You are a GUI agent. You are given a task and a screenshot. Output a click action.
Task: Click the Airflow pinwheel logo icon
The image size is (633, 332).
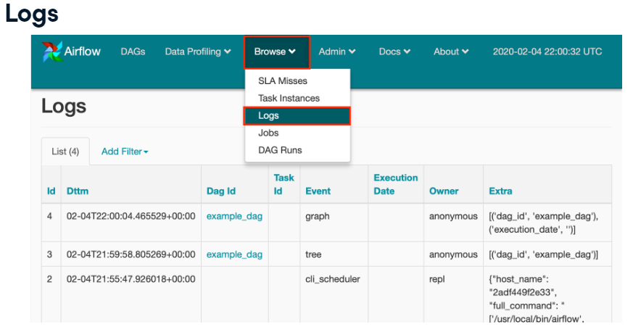click(x=52, y=52)
